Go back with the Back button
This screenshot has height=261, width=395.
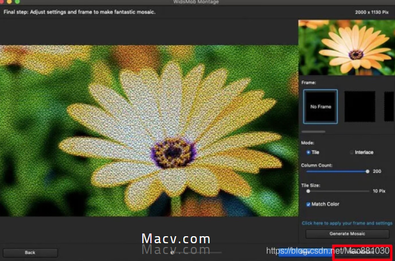[x=30, y=252]
